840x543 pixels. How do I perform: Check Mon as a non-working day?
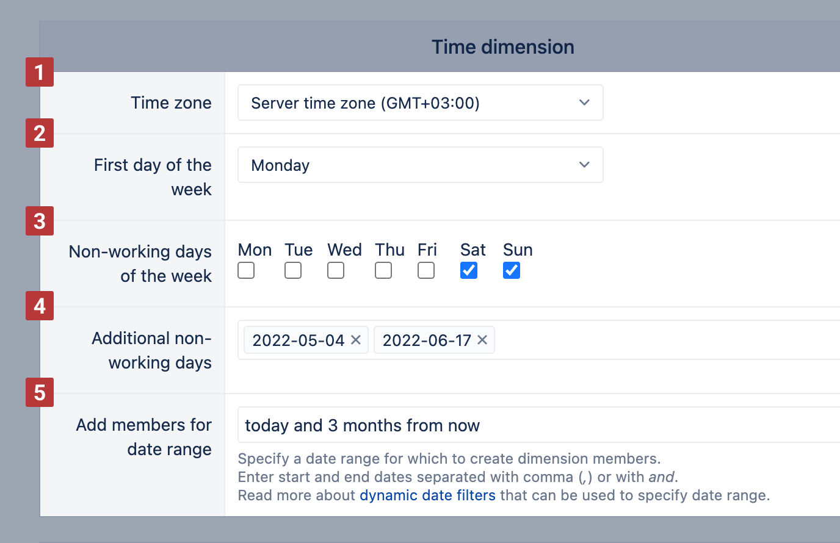246,270
